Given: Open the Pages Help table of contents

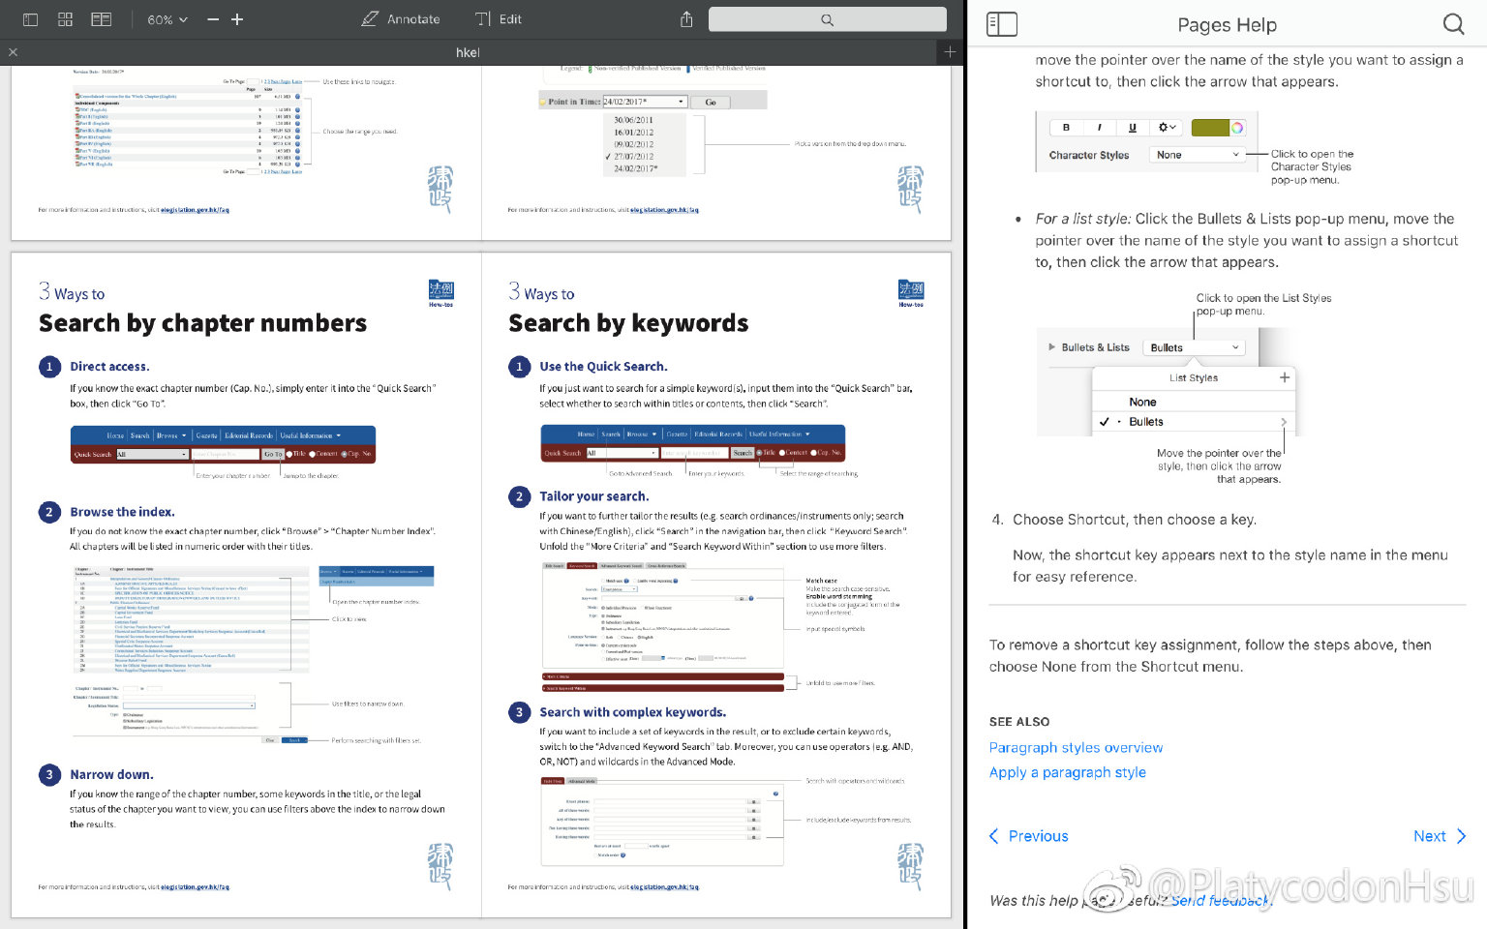Looking at the screenshot, I should (1001, 24).
